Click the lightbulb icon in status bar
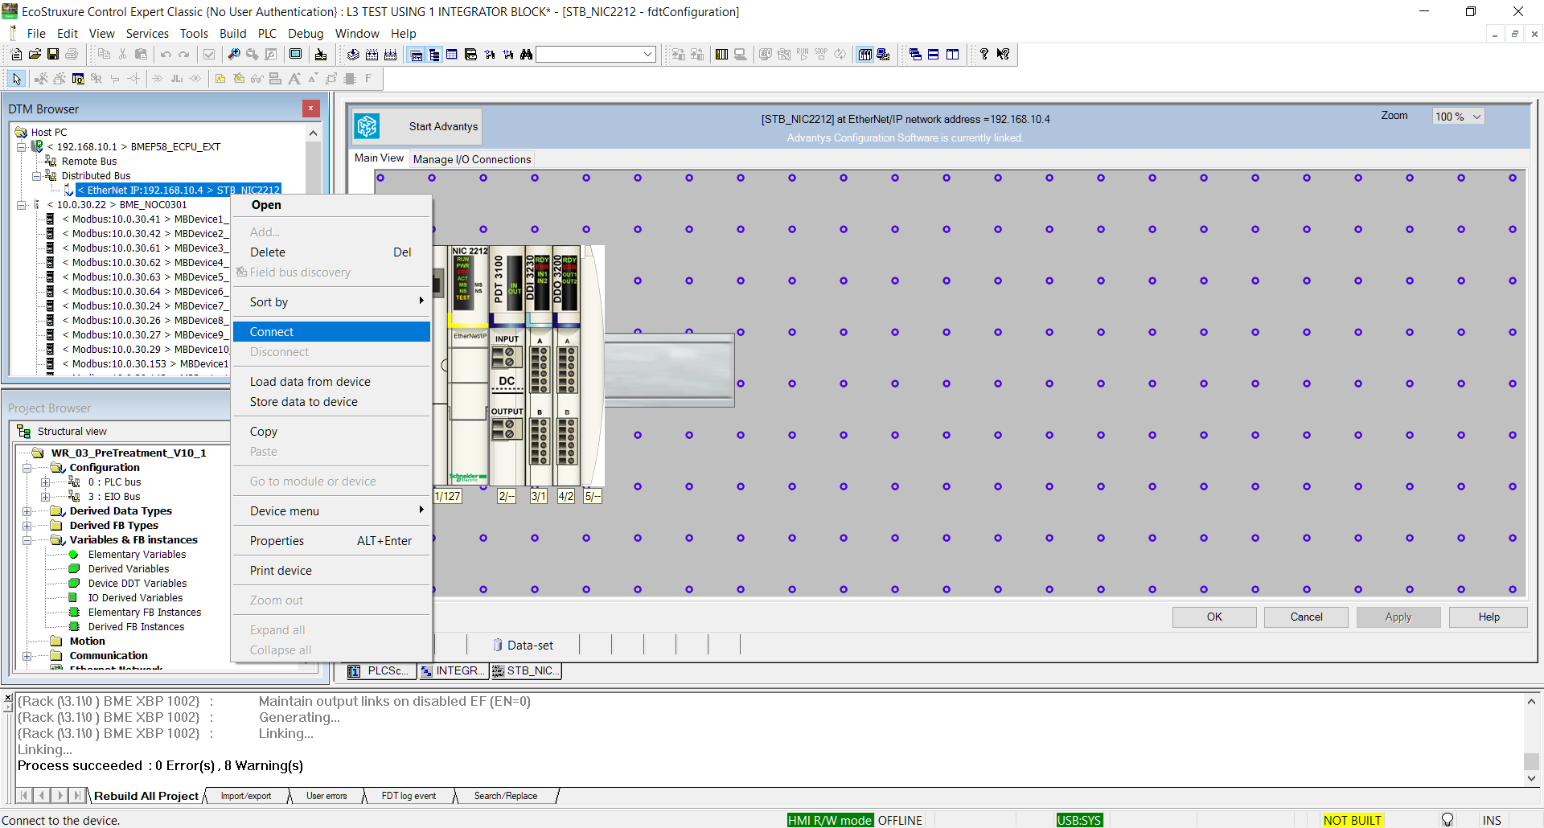Screen dimensions: 1544x828 (1447, 820)
